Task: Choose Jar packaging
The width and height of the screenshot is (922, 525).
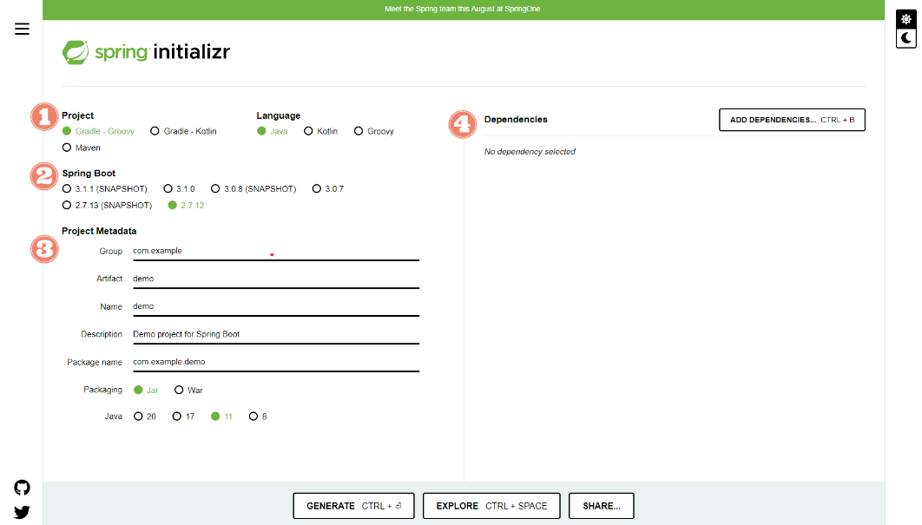Action: point(146,390)
